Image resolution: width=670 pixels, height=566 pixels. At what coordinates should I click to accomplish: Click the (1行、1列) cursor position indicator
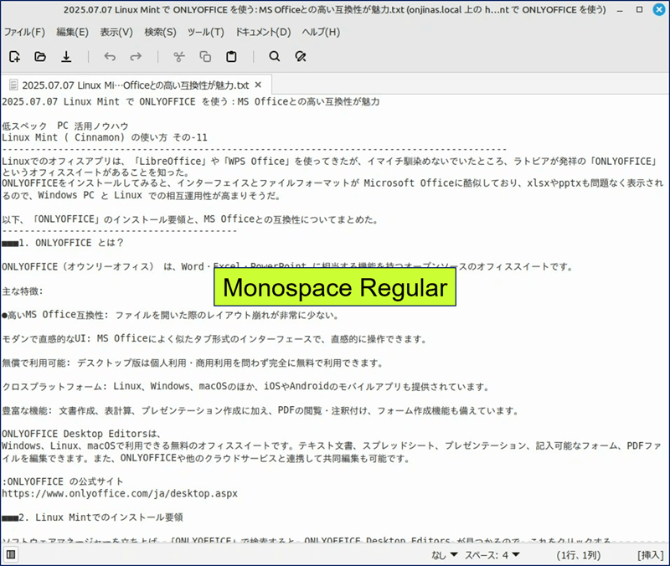pos(579,555)
